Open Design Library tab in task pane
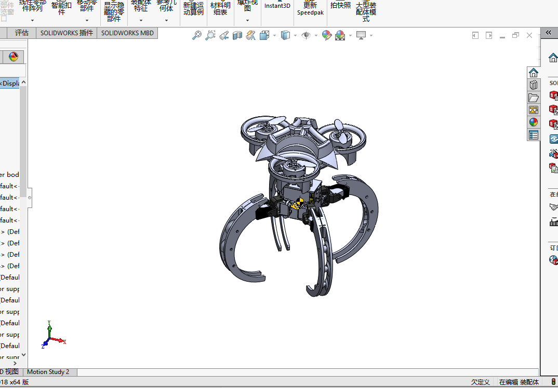Viewport: 558px width, 388px height. pos(533,85)
